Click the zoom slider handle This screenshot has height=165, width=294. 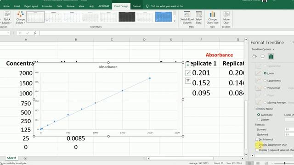pos(285,163)
